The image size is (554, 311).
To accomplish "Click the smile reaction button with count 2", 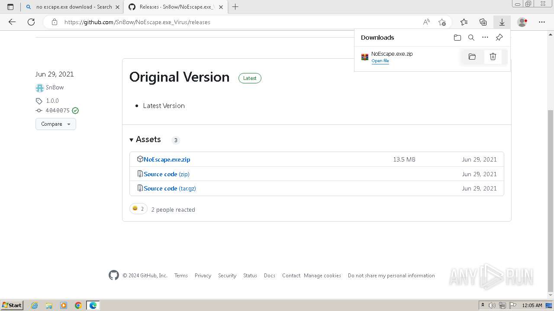I will click(x=138, y=209).
